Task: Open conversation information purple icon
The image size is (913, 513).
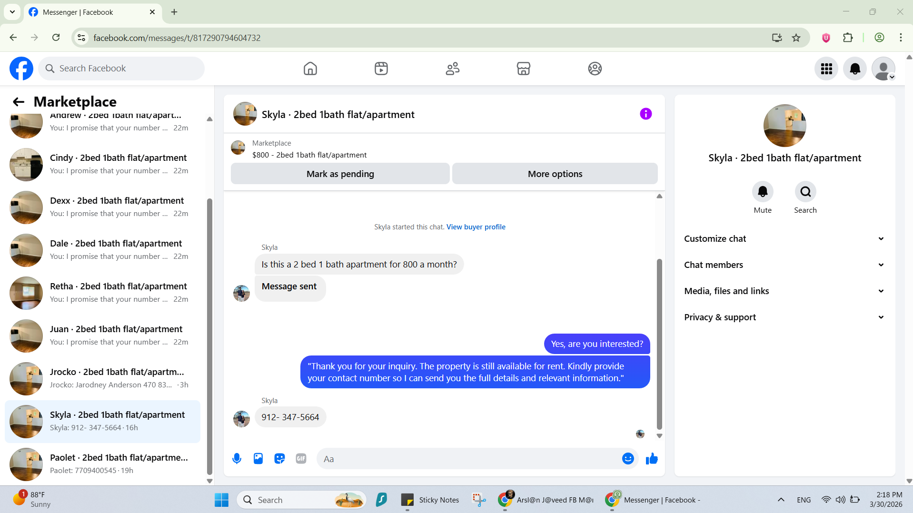Action: [x=646, y=114]
